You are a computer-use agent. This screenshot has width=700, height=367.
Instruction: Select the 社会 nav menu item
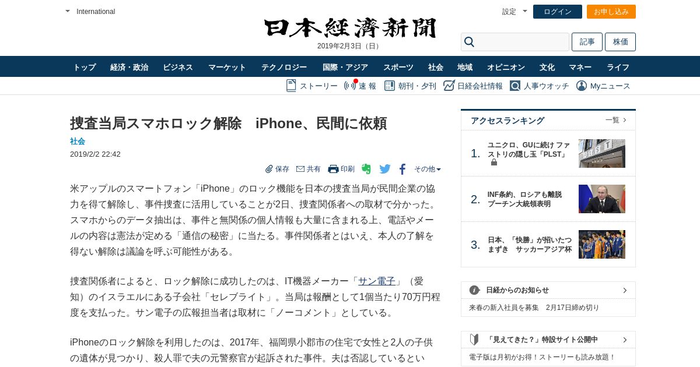click(x=436, y=67)
